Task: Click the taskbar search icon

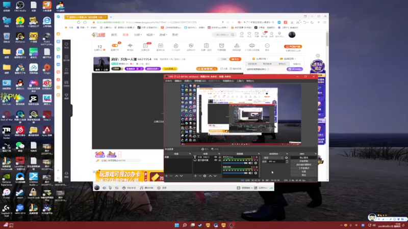Action: pyautogui.click(x=185, y=225)
